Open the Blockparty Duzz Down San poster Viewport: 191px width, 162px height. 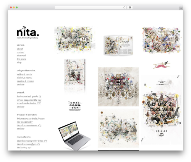tap(162, 110)
